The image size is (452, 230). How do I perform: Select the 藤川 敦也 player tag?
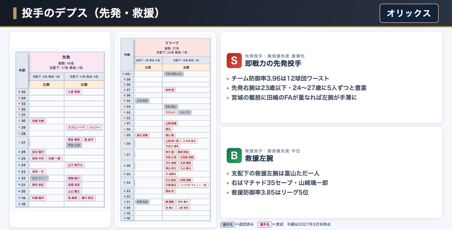tap(88, 198)
